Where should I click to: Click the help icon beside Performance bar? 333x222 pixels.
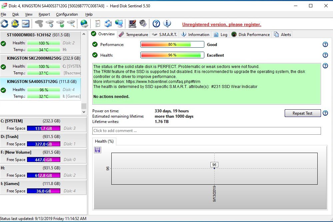coord(325,45)
